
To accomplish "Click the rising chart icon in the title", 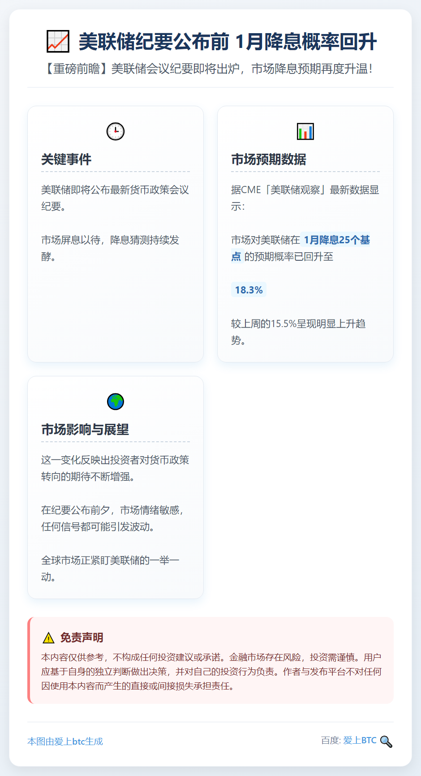I will (58, 42).
